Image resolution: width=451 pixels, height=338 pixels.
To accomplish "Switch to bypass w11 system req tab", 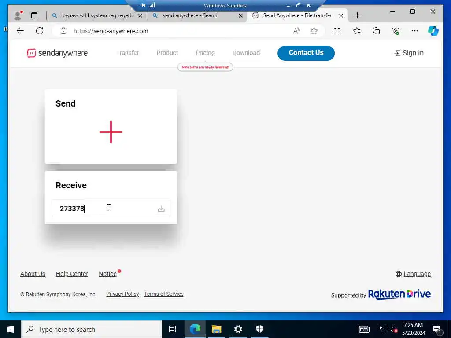I will 97,15.
